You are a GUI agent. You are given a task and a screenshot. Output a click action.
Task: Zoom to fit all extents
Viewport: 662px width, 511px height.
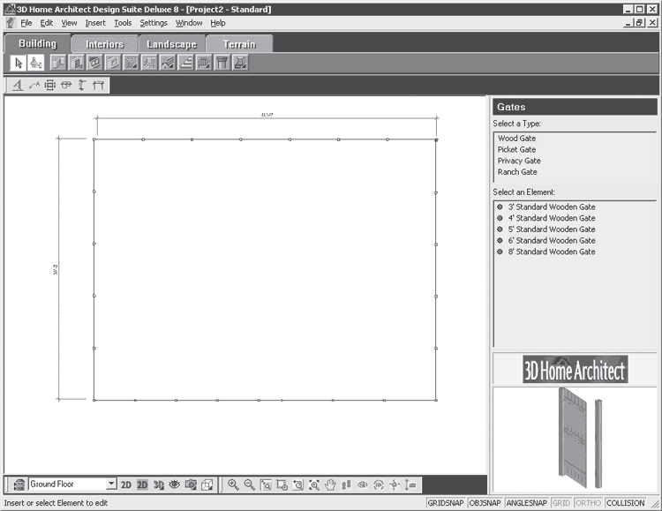click(x=314, y=485)
